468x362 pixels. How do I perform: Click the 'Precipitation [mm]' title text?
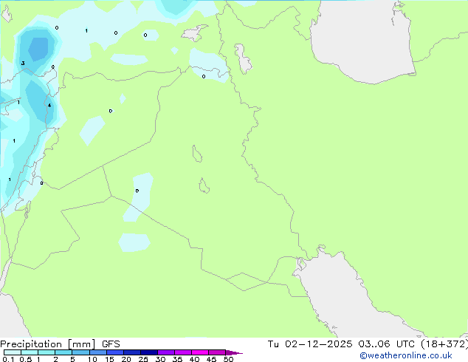(48, 344)
